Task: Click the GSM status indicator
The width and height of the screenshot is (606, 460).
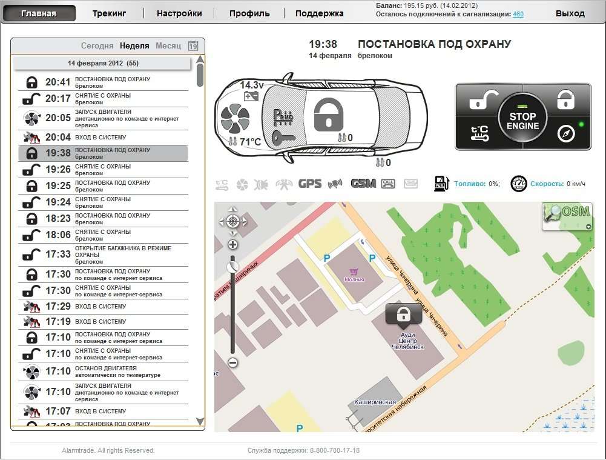Action: 363,184
